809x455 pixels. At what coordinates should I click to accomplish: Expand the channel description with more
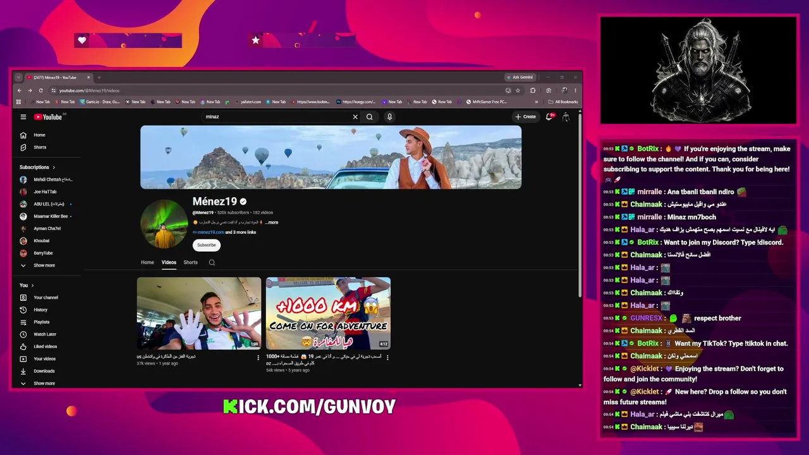(272, 222)
